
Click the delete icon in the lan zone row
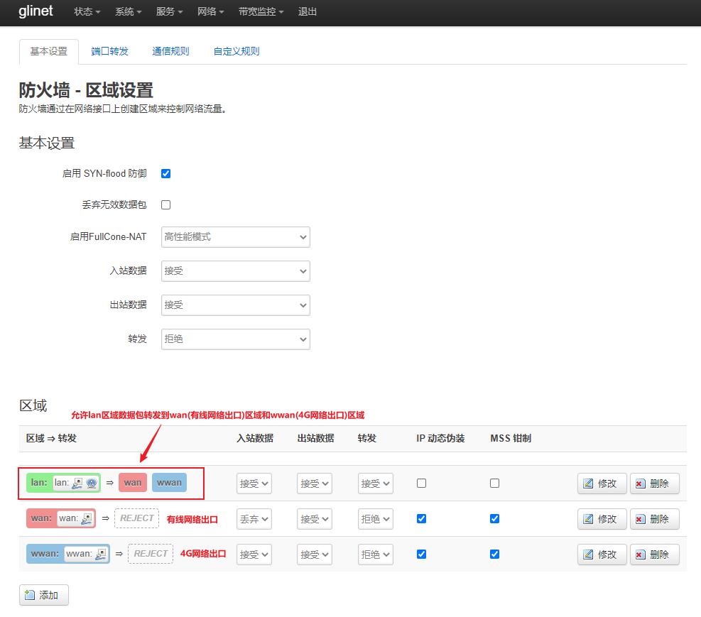641,484
